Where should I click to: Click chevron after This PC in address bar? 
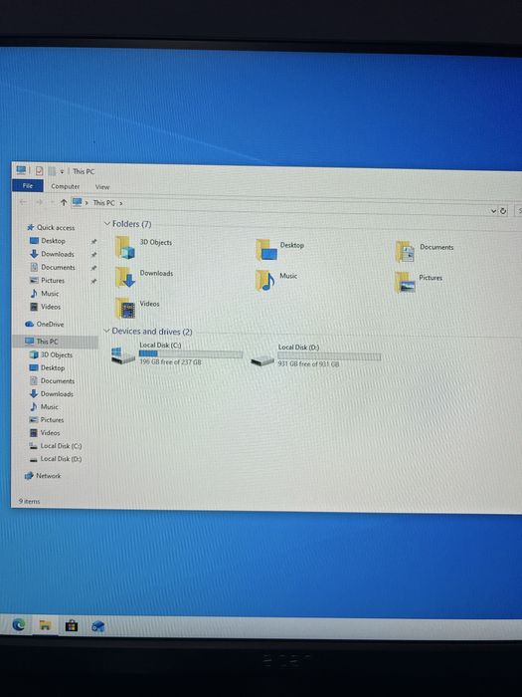[x=120, y=203]
